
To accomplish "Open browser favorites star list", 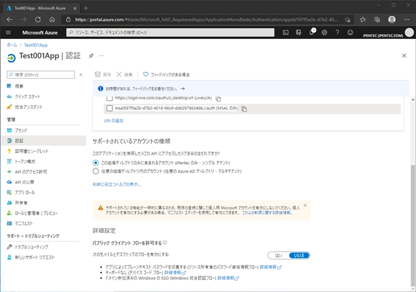I will coord(363,20).
